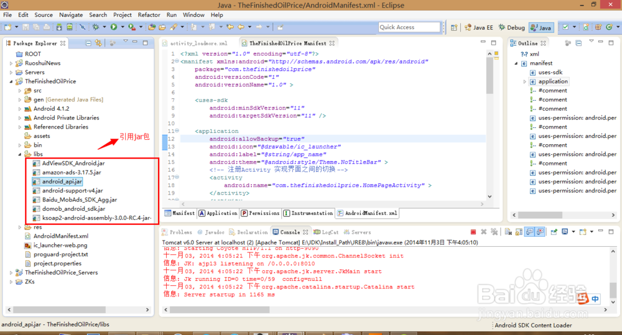
Task: Open the Refactor menu
Action: 149,15
